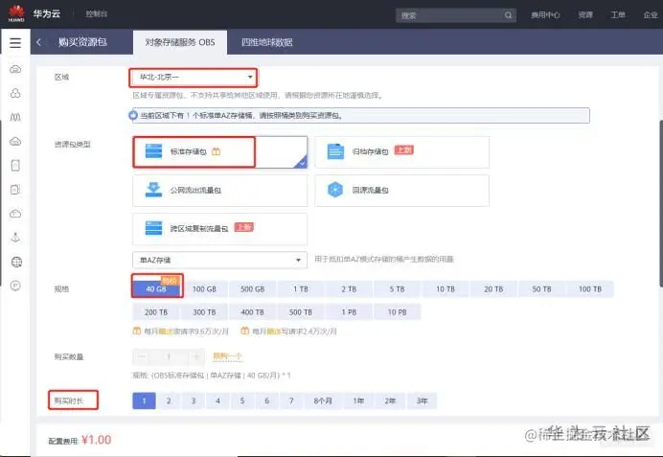Click the globe icon in sidebar
The image size is (663, 457).
pos(16,263)
